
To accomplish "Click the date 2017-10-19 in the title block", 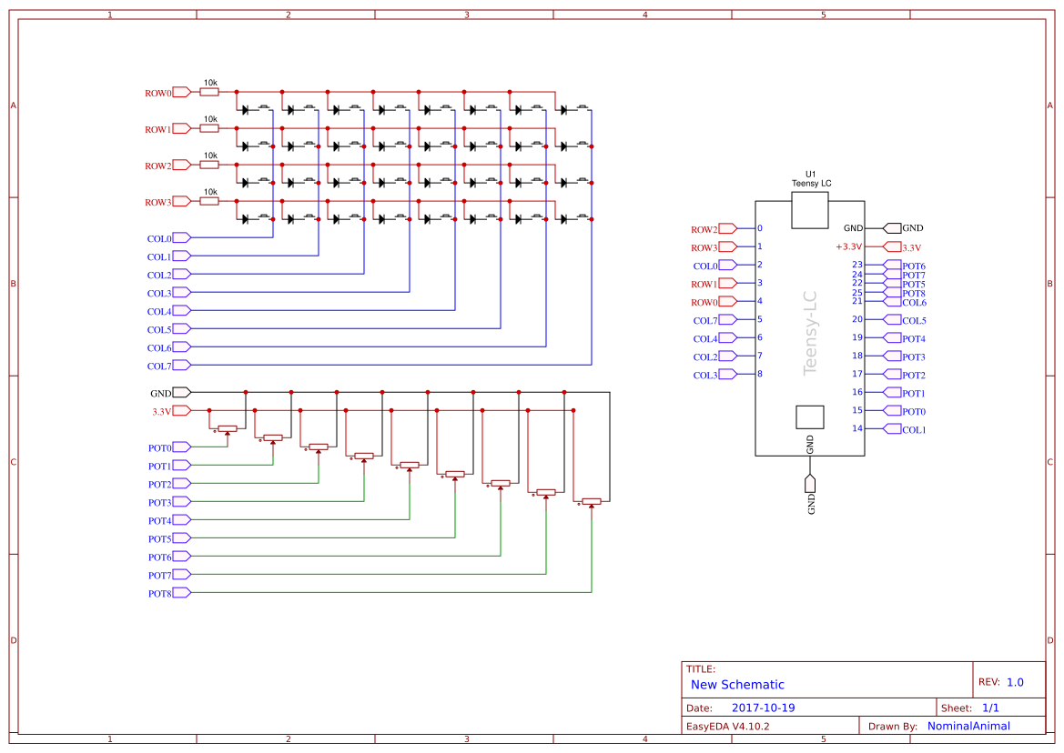I will click(765, 707).
